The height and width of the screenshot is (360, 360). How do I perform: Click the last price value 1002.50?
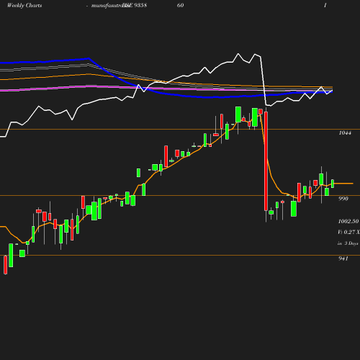click(348, 221)
